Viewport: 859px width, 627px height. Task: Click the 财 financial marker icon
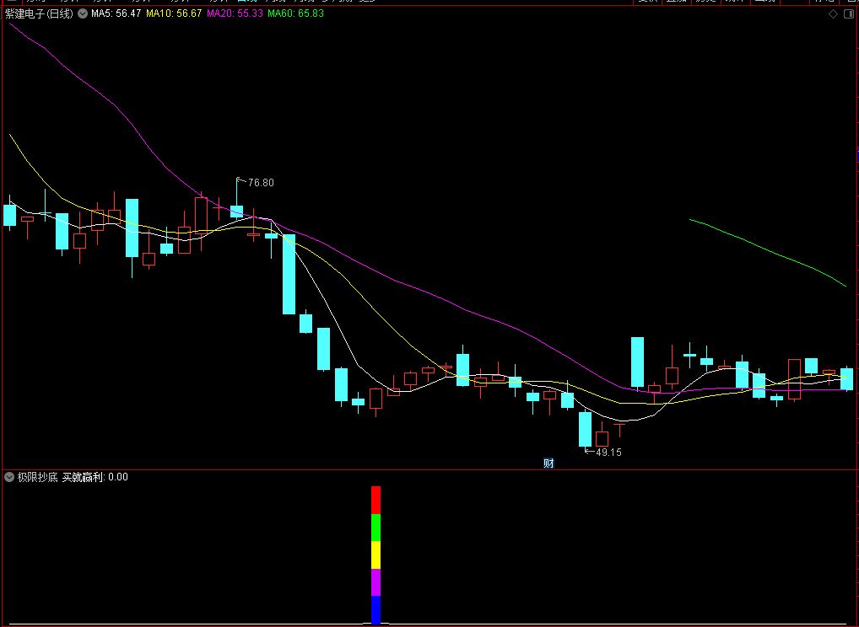(x=548, y=464)
